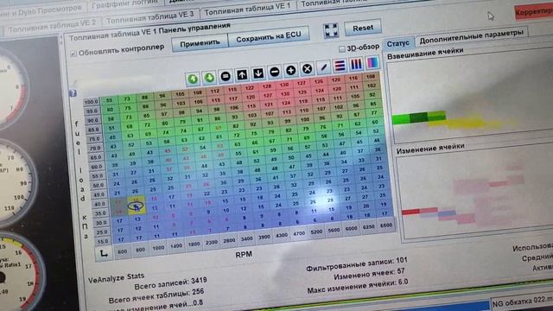Screen dimensions: 553x311
Task: Click the color-gradient smooth cells icon
Action: click(x=372, y=62)
